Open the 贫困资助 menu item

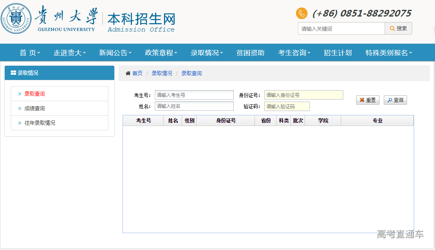click(x=250, y=53)
